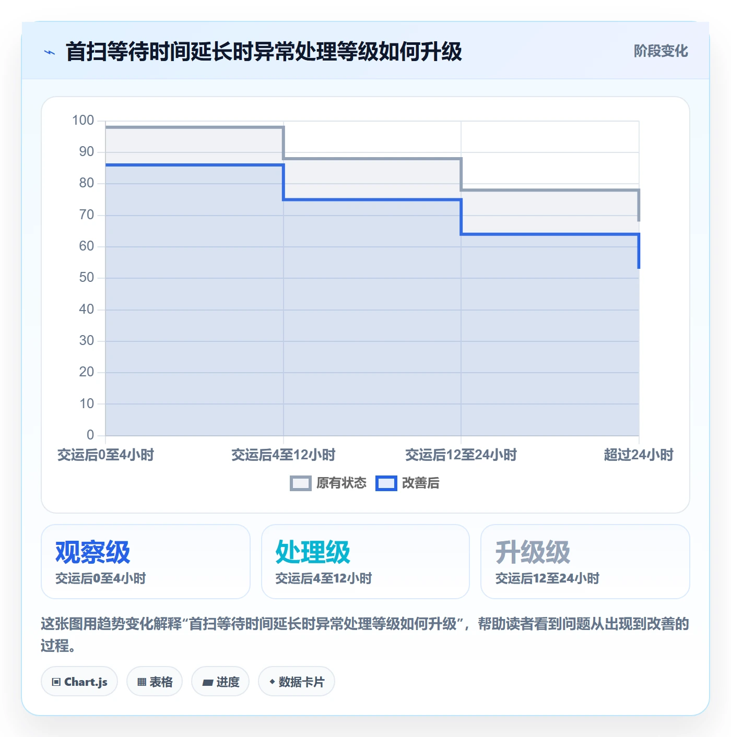Select the 升级级 card
Image resolution: width=731 pixels, height=737 pixels.
point(585,562)
